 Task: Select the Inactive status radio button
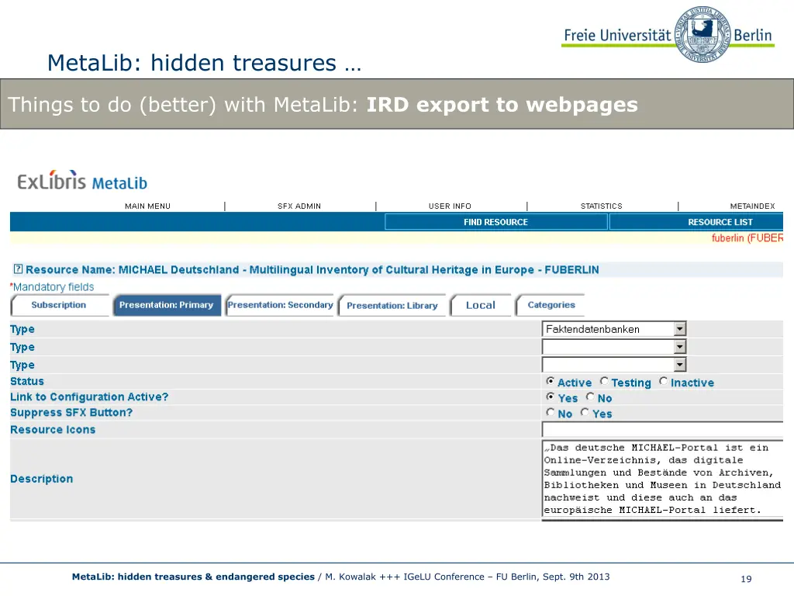(x=664, y=381)
